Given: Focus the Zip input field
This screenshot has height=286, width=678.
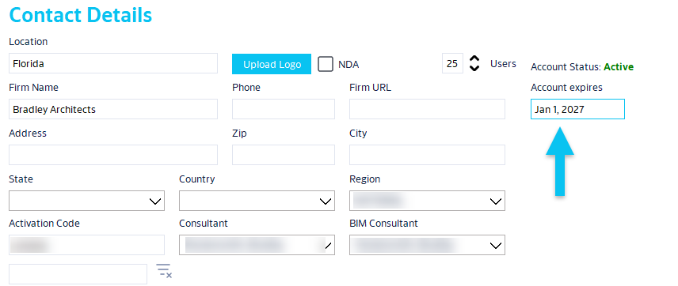Looking at the screenshot, I should 284,155.
